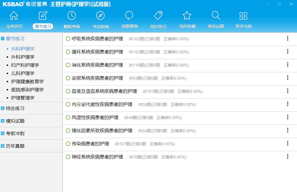Viewport: 297px width, 192px height.
Task: Expand the 综合练习 section
Action: pos(3,108)
